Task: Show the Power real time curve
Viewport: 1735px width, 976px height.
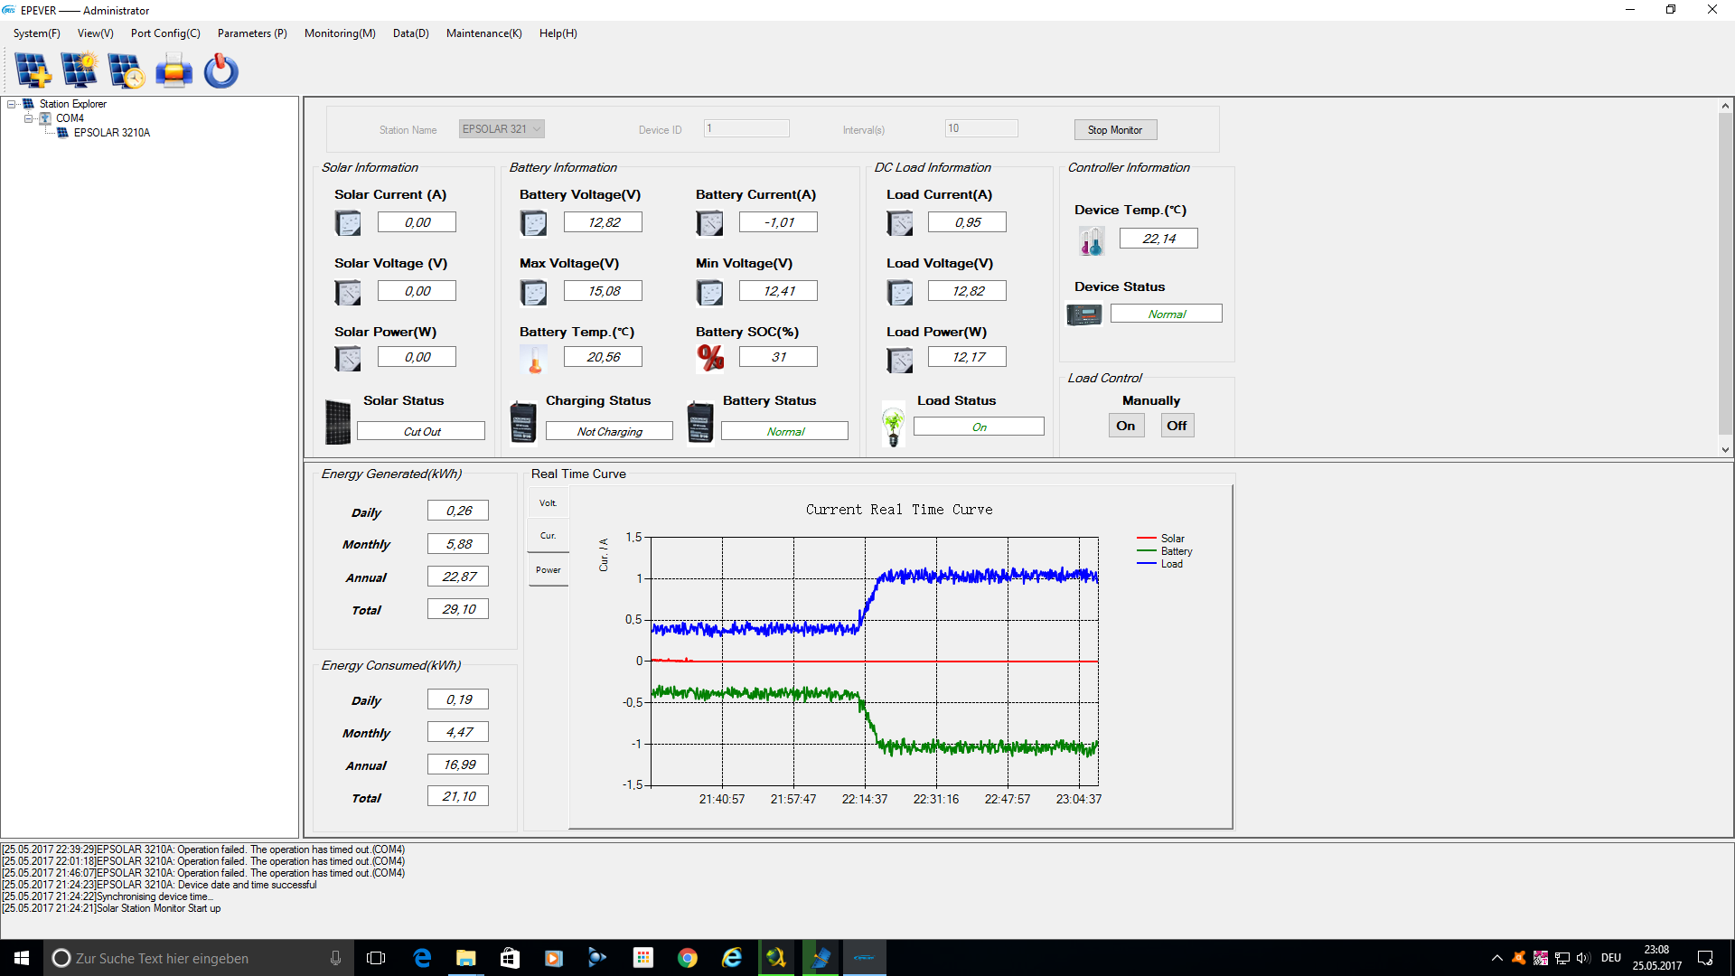Action: click(548, 570)
